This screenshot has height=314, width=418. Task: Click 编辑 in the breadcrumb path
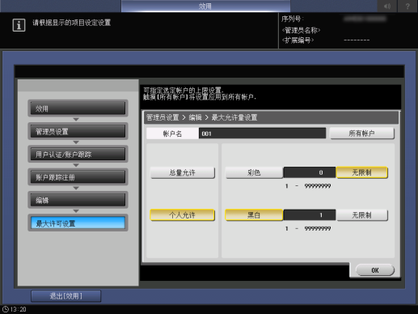click(x=195, y=117)
